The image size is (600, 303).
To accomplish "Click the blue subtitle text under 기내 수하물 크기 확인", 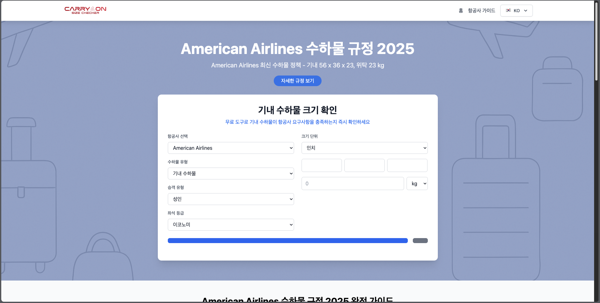I will pyautogui.click(x=297, y=122).
